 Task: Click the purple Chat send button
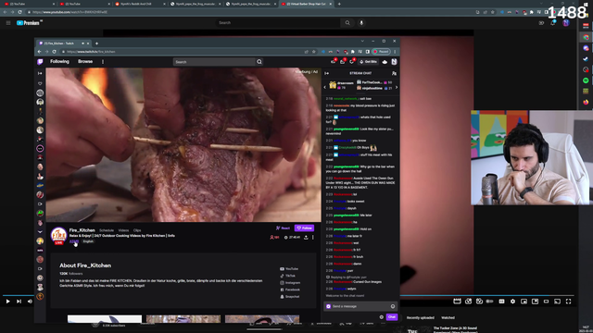(392, 317)
